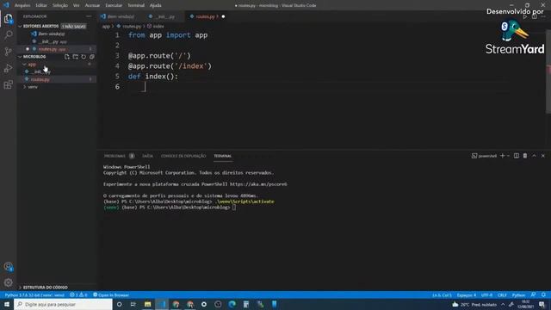Viewport: 551px width, 310px height.
Task: Open the Seleção menu
Action: coord(60,5)
